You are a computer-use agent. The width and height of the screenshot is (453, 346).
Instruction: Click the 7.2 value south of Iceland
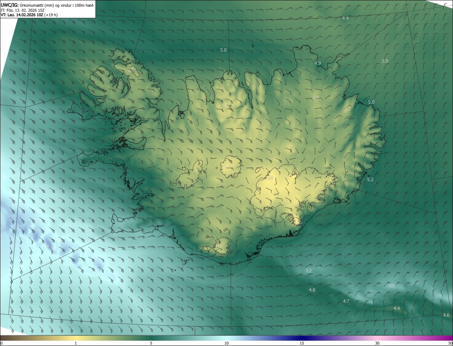309,271
